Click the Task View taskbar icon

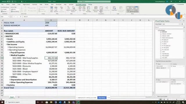tap(42, 102)
